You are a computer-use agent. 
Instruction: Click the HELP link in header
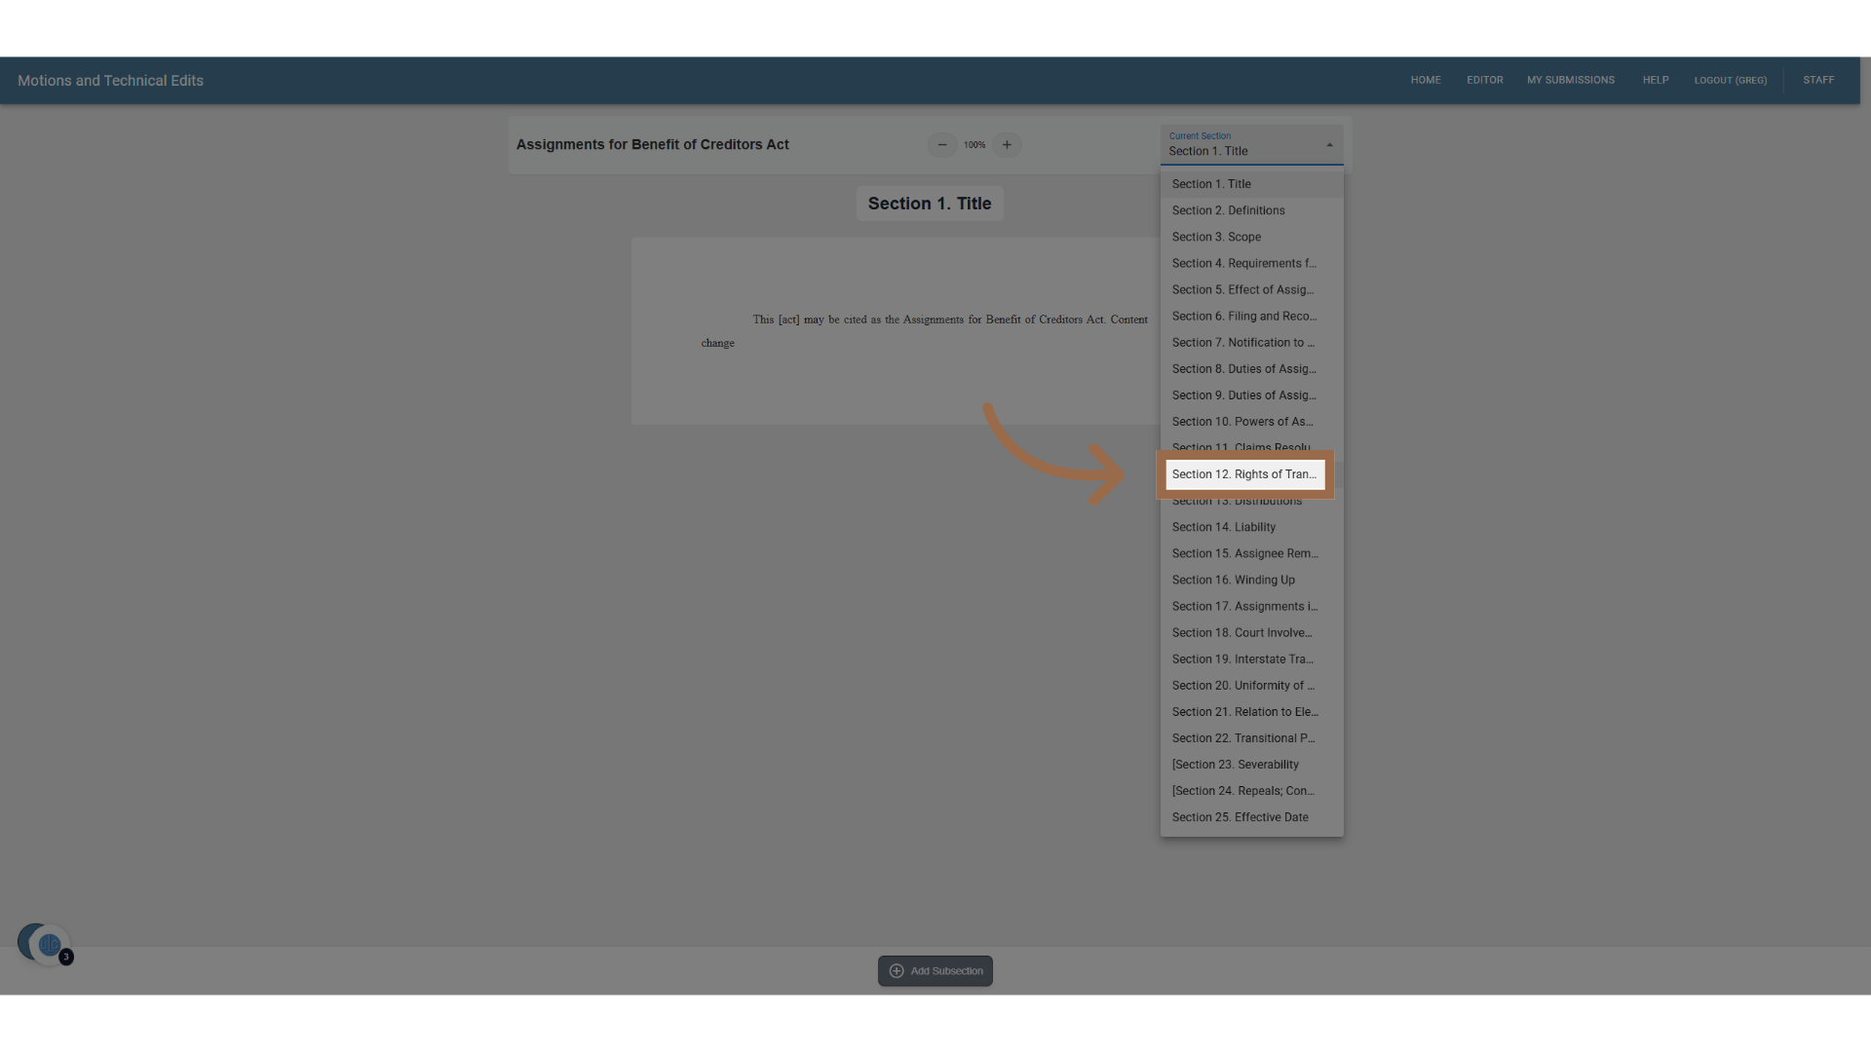coord(1655,80)
